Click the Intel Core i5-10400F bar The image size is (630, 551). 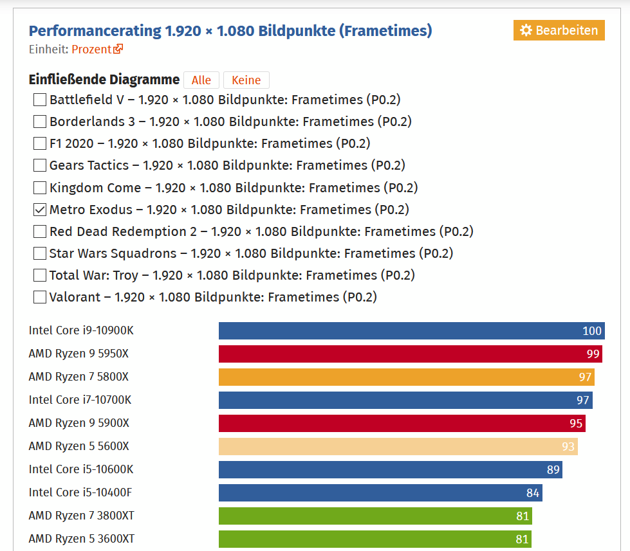380,492
